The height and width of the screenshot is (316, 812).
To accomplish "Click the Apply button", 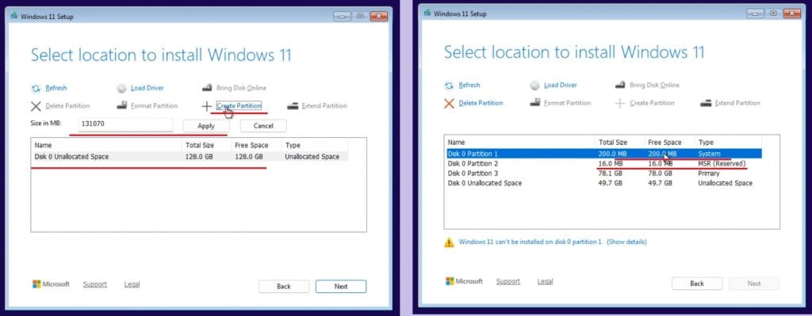I will coord(206,126).
